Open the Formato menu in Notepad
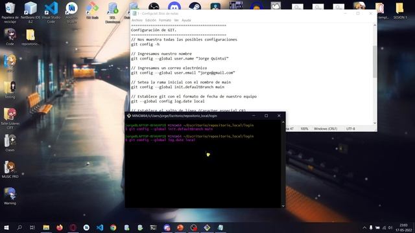This screenshot has width=415, height=233. click(165, 20)
